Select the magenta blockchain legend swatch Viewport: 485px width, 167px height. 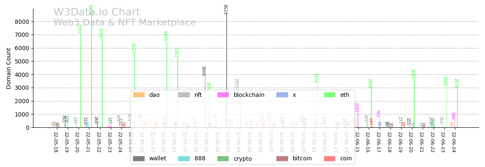[x=223, y=95]
